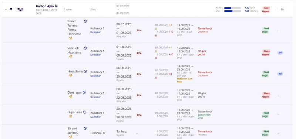Click Tamamlandı Gecikmeli status on Hesaplama row
Image resolution: width=296 pixels, height=139 pixels.
pos(205,74)
